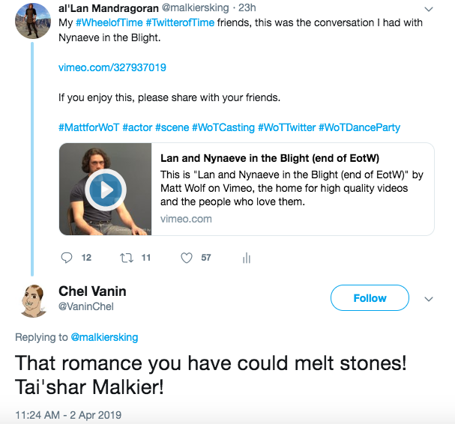Click the reply speech bubble icon
The width and height of the screenshot is (455, 424).
tap(67, 258)
